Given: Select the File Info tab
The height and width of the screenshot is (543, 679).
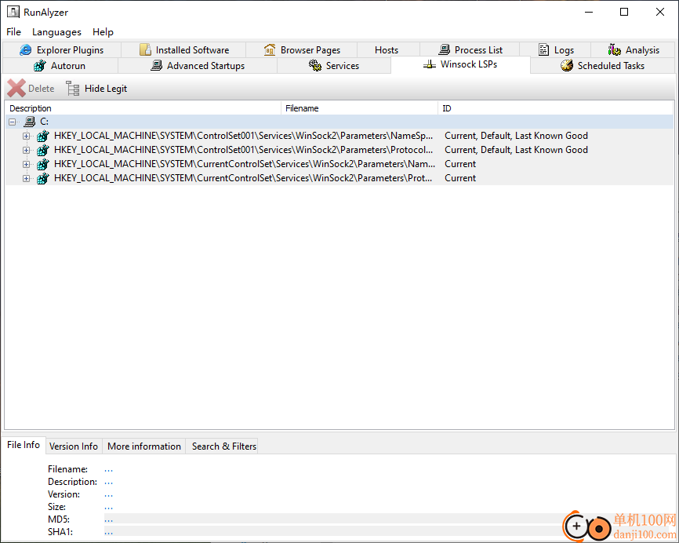Looking at the screenshot, I should [x=24, y=445].
